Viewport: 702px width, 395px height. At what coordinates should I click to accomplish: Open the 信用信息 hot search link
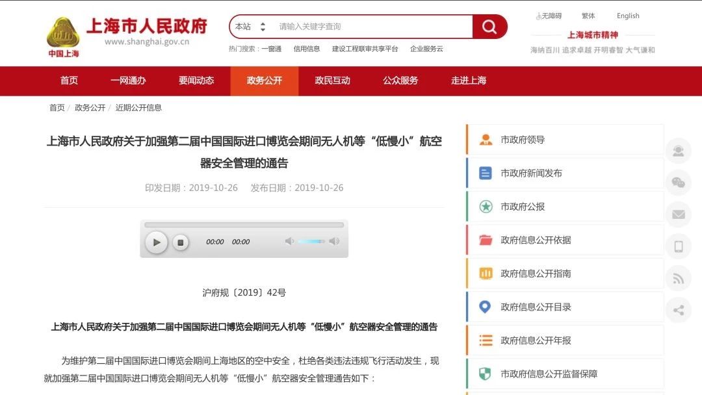pos(307,49)
